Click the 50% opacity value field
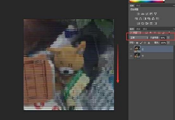The width and height of the screenshot is (175, 120). pos(163,38)
